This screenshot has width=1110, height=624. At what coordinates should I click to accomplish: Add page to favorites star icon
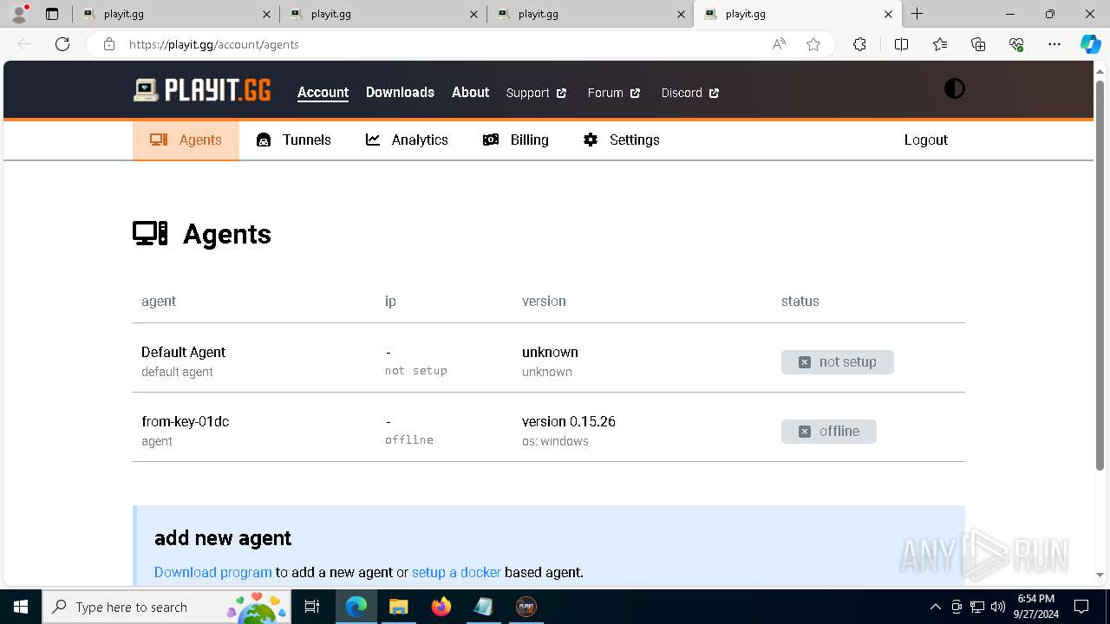813,44
